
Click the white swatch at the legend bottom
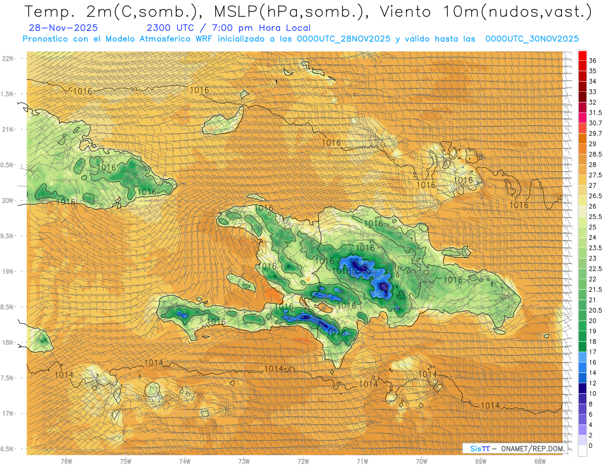pos(582,451)
